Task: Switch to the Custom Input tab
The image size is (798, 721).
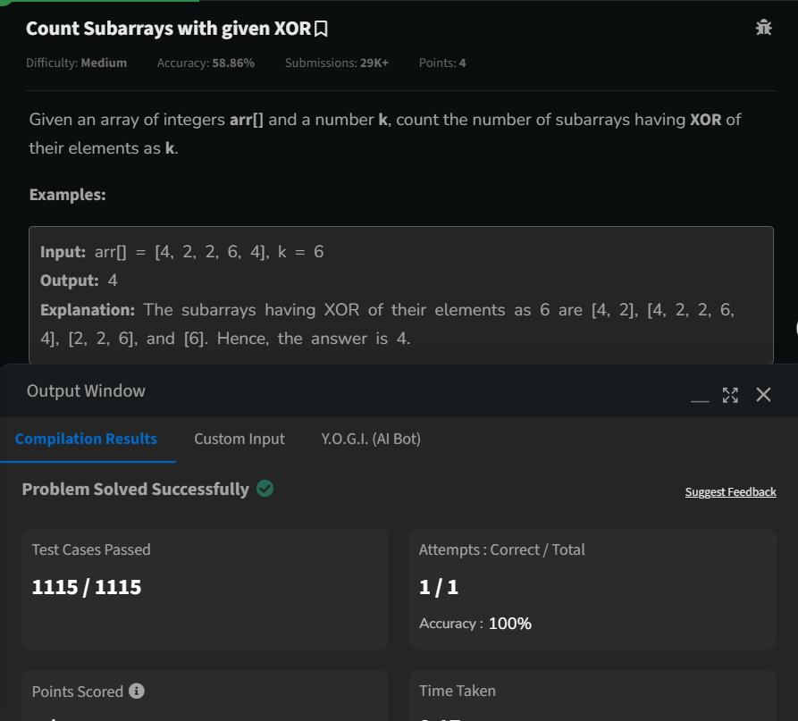Action: click(x=239, y=439)
